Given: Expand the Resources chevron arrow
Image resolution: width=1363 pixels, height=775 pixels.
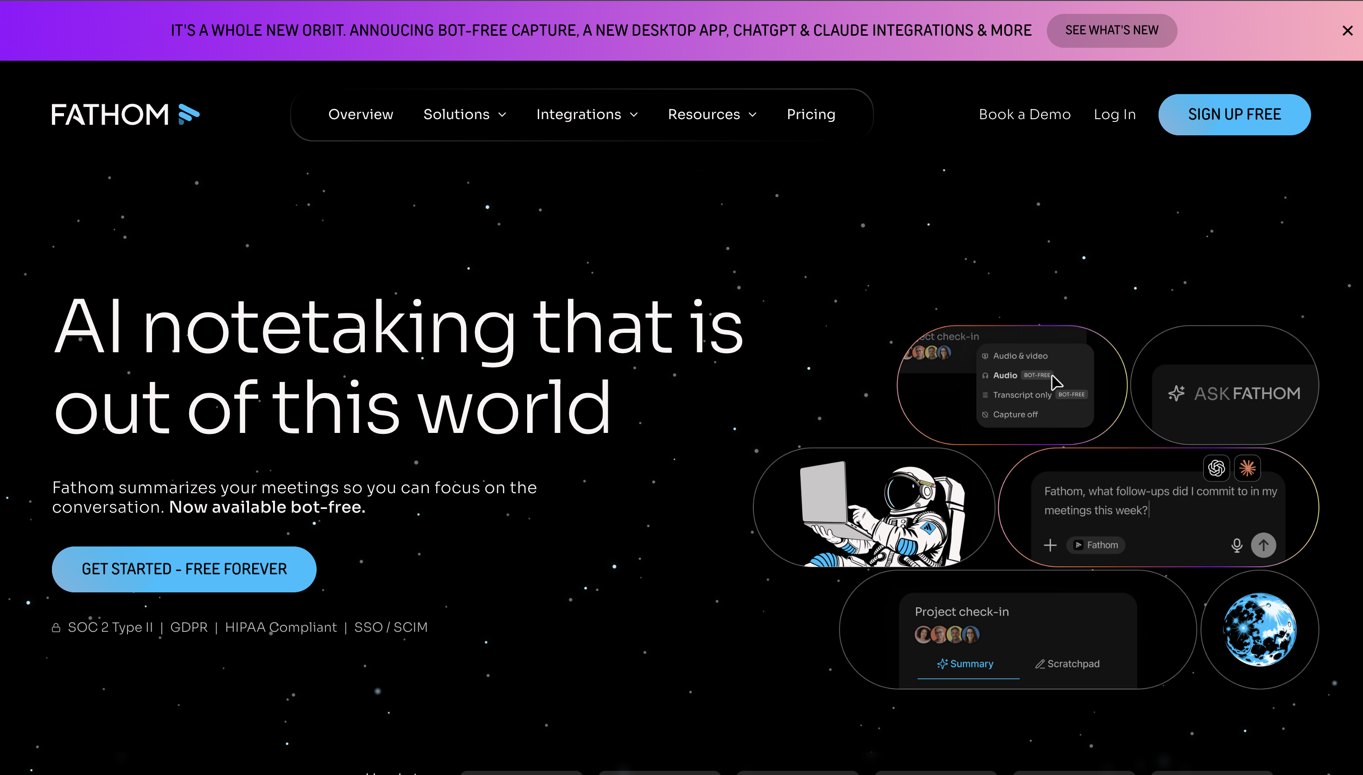Looking at the screenshot, I should (x=752, y=115).
